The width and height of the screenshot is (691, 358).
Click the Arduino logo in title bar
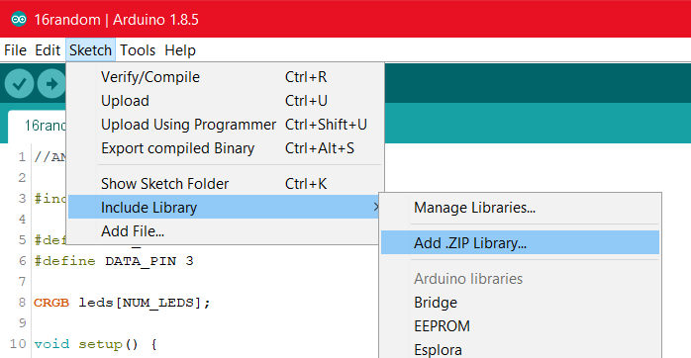(19, 20)
